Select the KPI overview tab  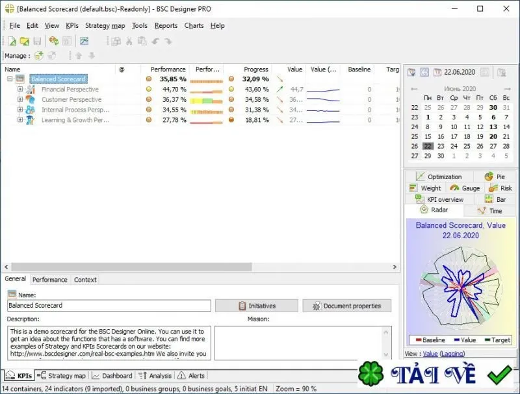point(439,199)
